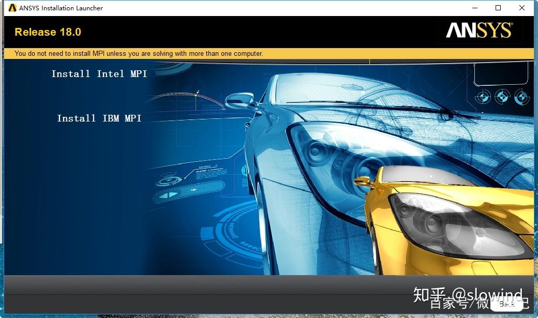Maximize the installer window
The image size is (538, 318).
tap(498, 8)
